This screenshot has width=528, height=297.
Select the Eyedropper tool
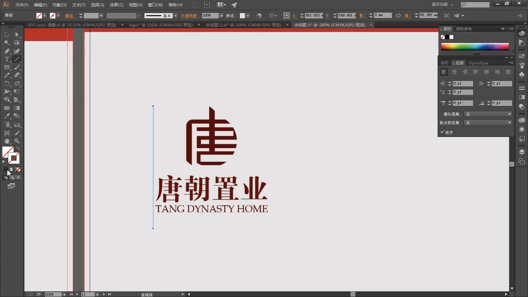pyautogui.click(x=7, y=116)
